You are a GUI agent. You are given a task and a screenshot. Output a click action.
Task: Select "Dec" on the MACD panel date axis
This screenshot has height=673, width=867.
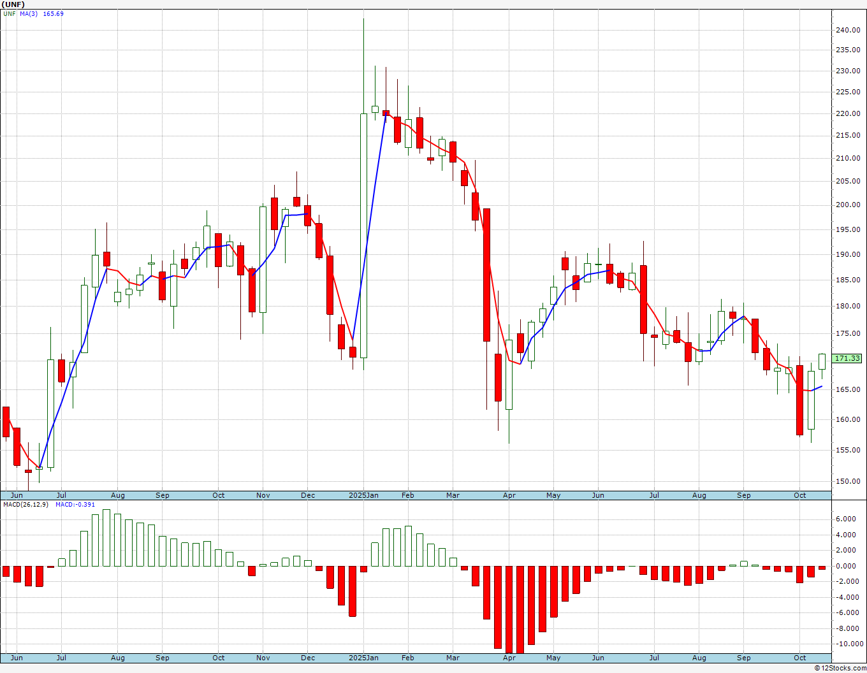pyautogui.click(x=308, y=658)
